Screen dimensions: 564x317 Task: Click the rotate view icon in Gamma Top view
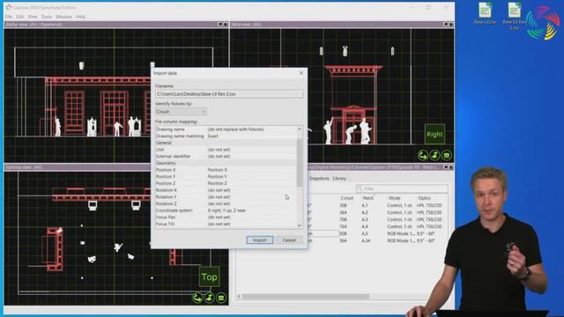[x=197, y=298]
